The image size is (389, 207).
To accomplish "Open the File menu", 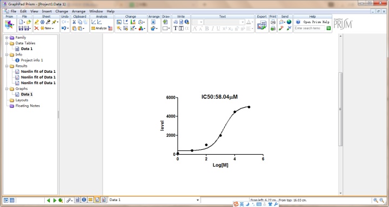I will click(13, 11).
